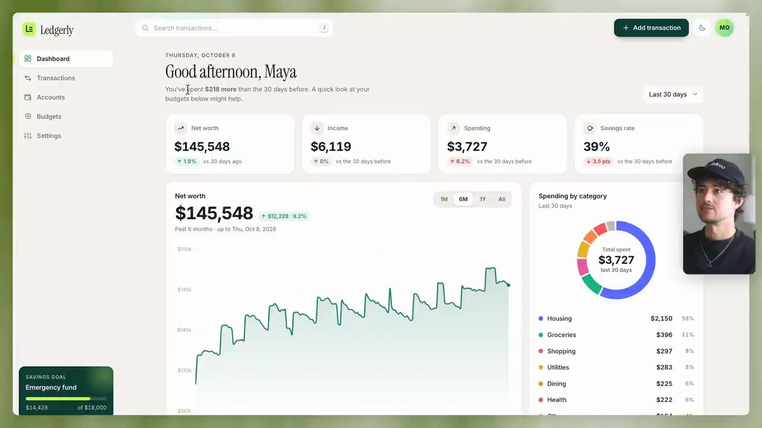
Task: Click the Budgets pie icon in sidebar
Action: [28, 117]
